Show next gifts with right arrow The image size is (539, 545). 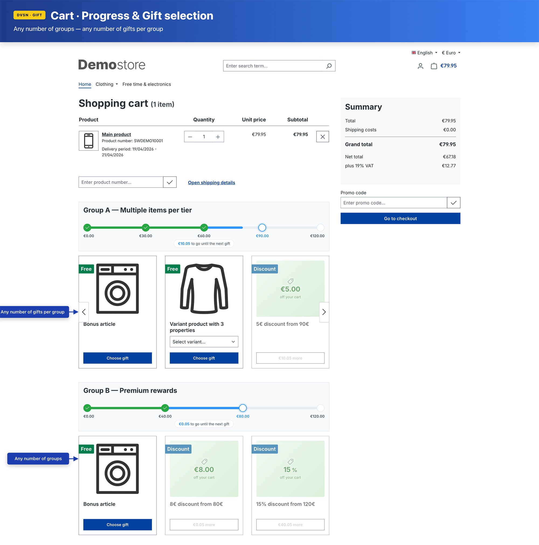point(324,312)
